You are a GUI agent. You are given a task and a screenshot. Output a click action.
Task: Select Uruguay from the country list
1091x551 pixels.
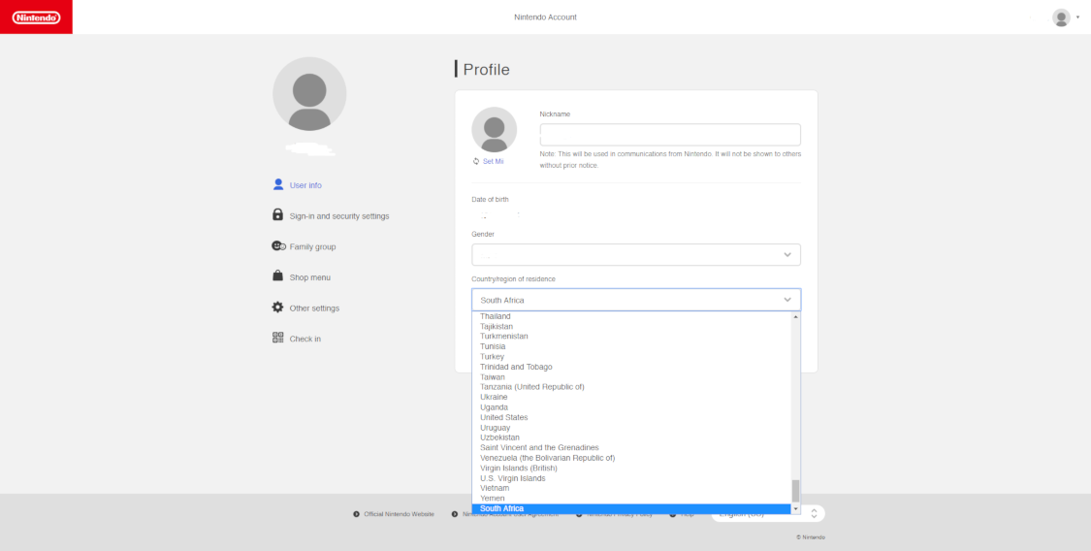pos(631,428)
